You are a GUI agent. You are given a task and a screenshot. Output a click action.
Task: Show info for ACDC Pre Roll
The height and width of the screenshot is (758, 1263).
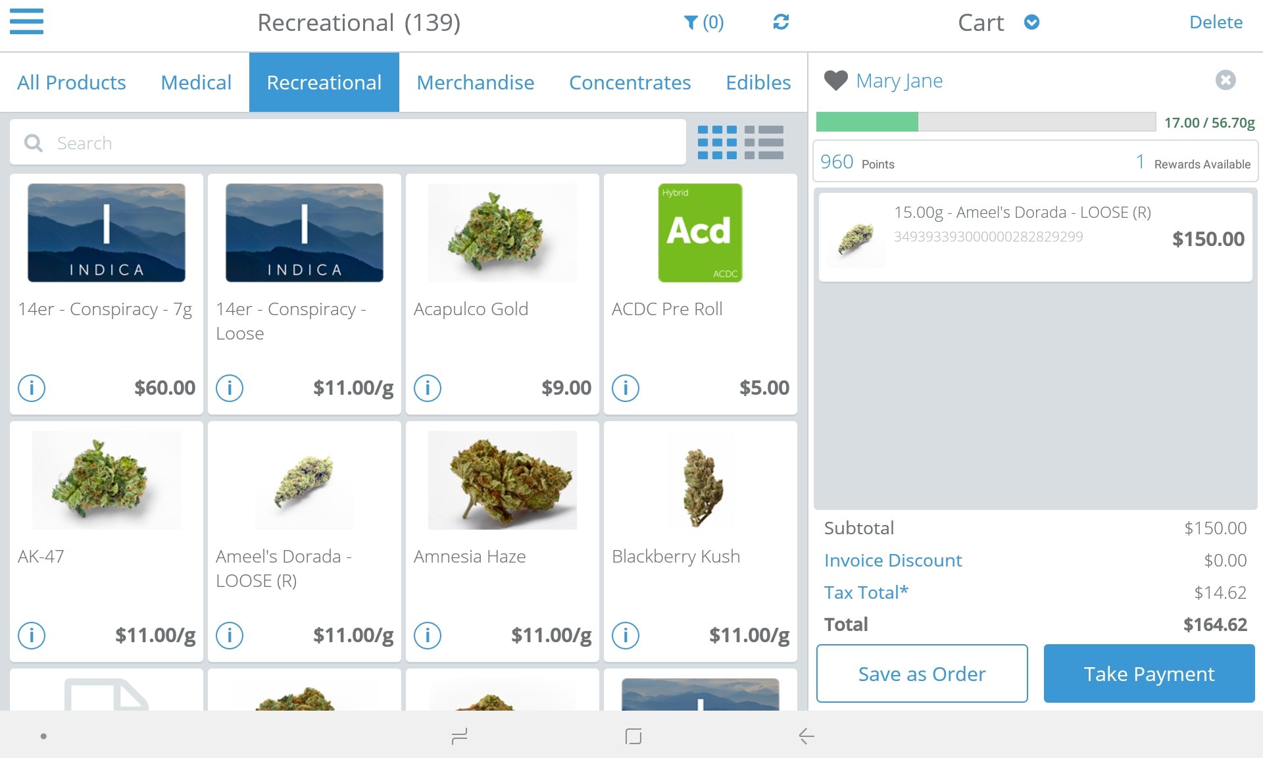pyautogui.click(x=626, y=388)
